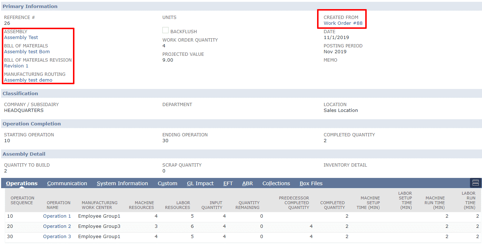Click the Labor Run Time column header
This screenshot has width=482, height=245.
click(x=468, y=201)
